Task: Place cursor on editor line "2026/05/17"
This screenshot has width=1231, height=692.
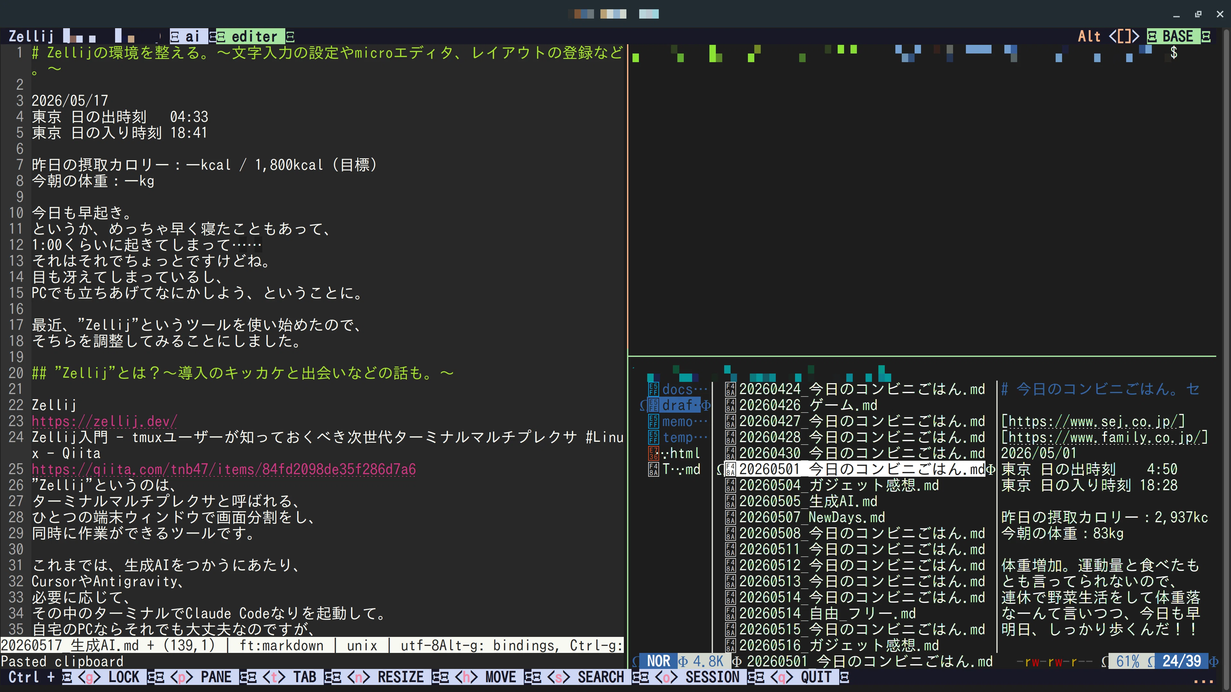Action: point(70,101)
